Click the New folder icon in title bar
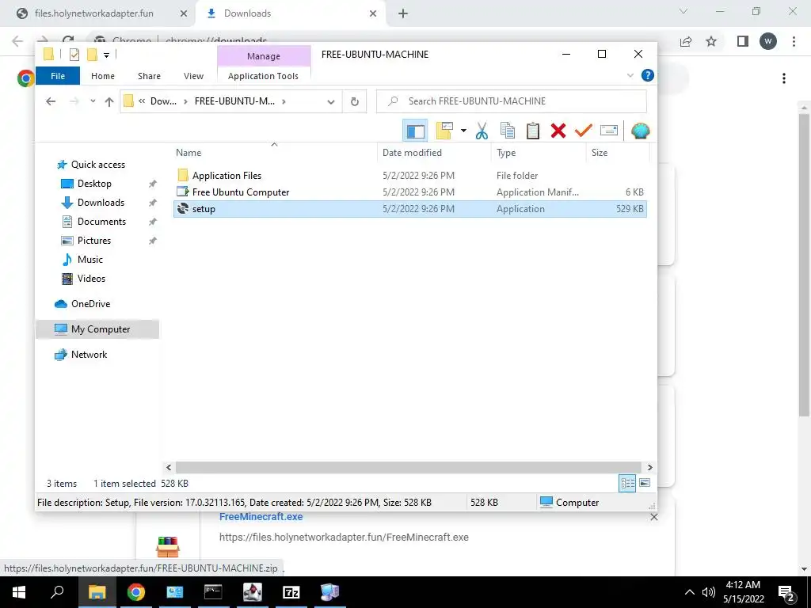 pyautogui.click(x=92, y=55)
